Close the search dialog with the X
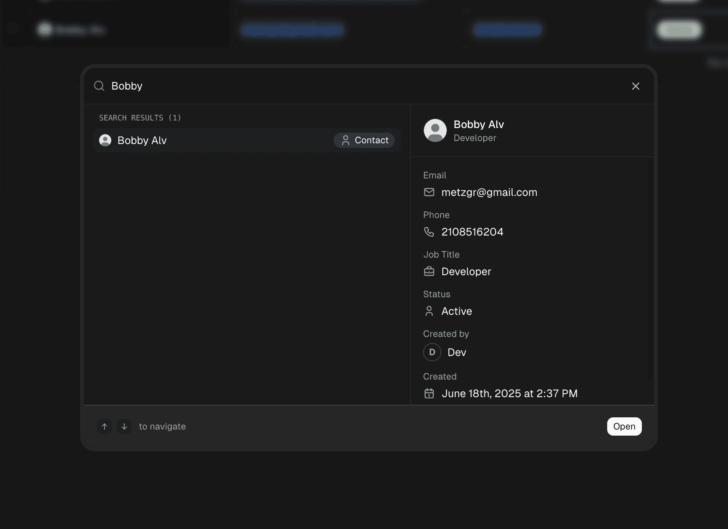The image size is (728, 529). tap(635, 86)
